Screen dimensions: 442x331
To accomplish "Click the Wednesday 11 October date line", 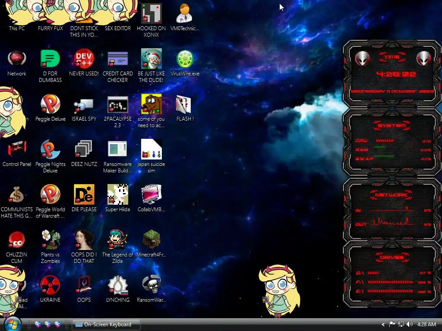I will tap(392, 91).
